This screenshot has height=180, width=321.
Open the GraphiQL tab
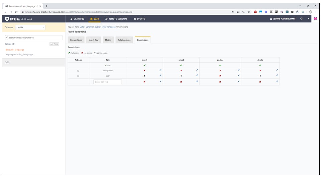click(x=77, y=19)
